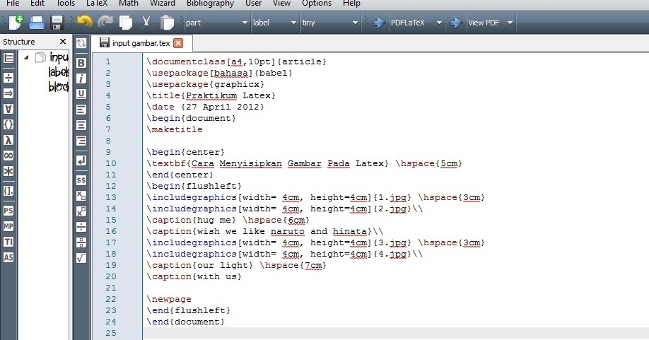Image resolution: width=649 pixels, height=340 pixels.
Task: Open the Options menu
Action: click(317, 4)
